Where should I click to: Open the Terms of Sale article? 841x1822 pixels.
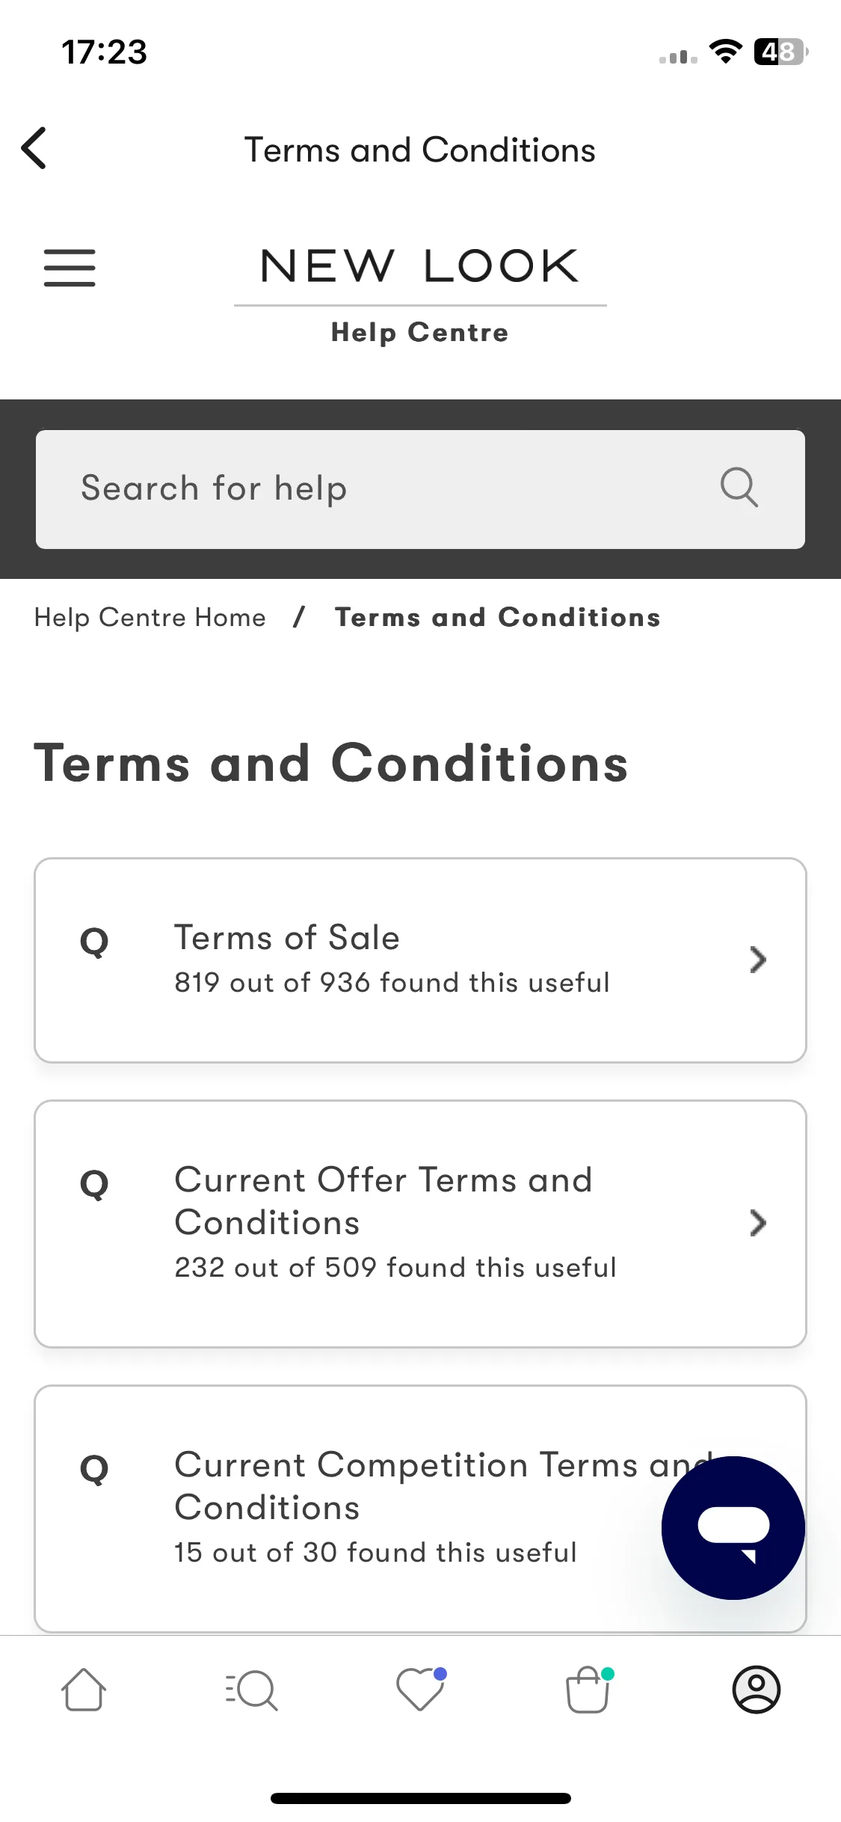pyautogui.click(x=420, y=960)
